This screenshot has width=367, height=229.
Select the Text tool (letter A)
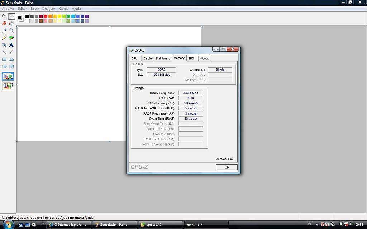(11, 45)
